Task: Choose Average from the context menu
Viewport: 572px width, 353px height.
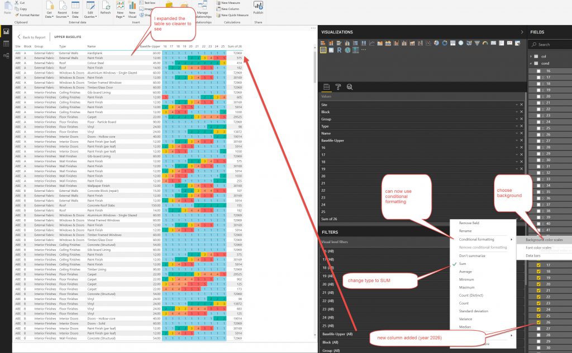Action: tap(466, 272)
